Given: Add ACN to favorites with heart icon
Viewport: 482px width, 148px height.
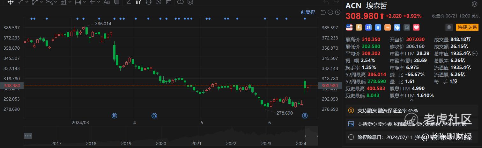Looking at the screenshot, I should pos(416,27).
